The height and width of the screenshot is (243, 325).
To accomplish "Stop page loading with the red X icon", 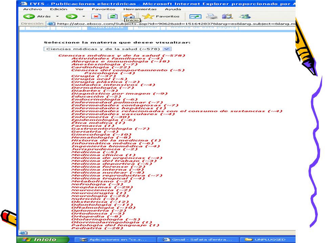I will 96,16.
